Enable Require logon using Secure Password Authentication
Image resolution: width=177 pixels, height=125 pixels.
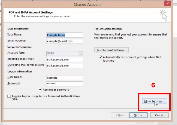[x=9, y=96]
